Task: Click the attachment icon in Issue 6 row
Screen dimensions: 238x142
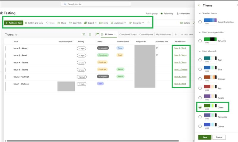Action: (x=157, y=48)
